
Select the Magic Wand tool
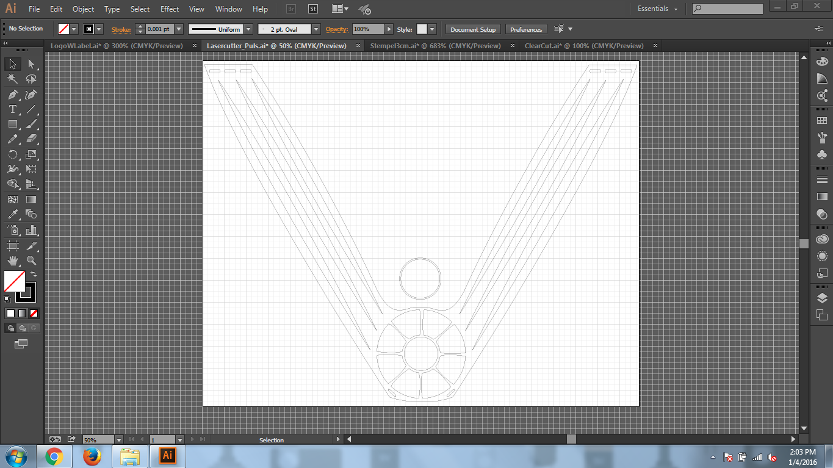click(x=12, y=79)
